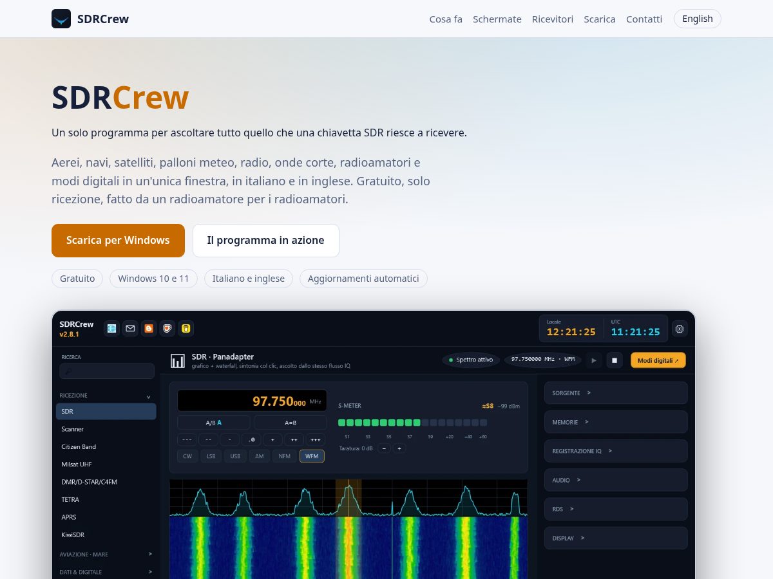Select SDR in the sidebar
Image resolution: width=773 pixels, height=579 pixels.
point(106,412)
